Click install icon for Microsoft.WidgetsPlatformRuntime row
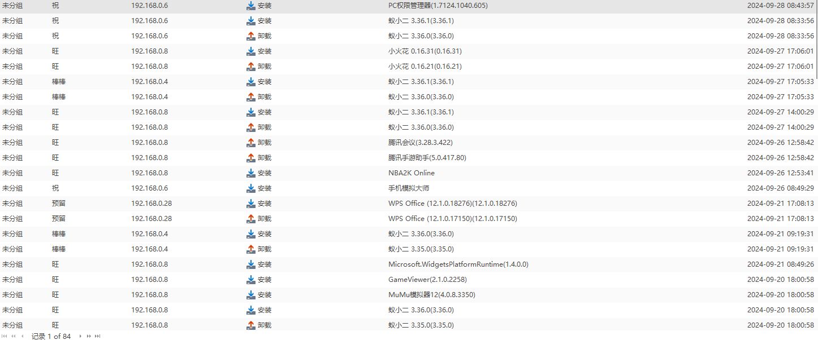This screenshot has width=818, height=340. (x=251, y=264)
